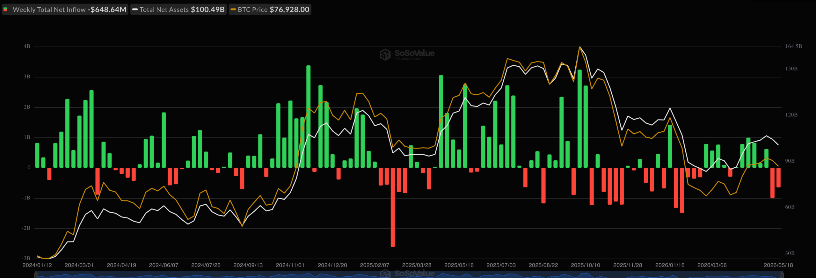Click the 2024/03/01 date axis label
The width and height of the screenshot is (816, 278).
(x=79, y=265)
